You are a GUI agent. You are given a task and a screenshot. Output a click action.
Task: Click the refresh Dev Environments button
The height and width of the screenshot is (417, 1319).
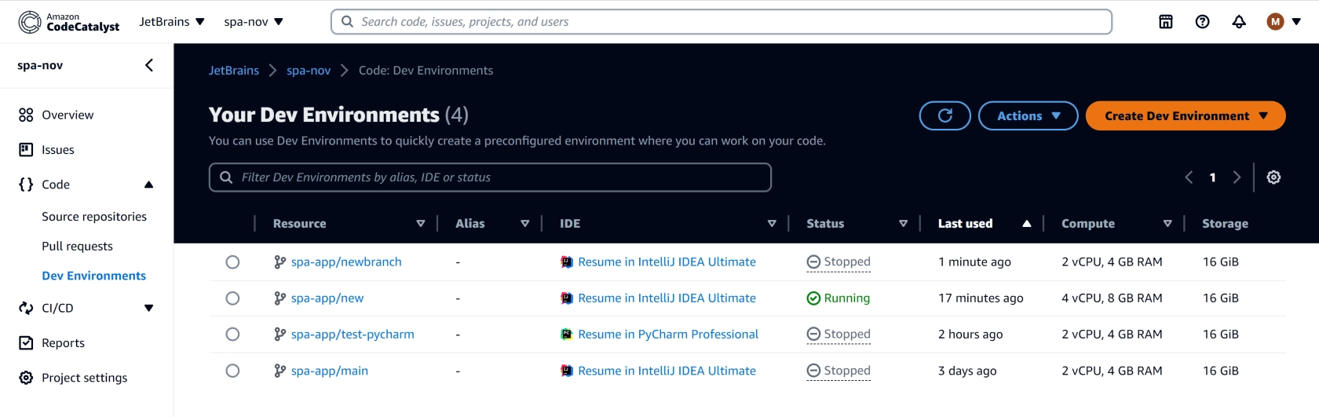[945, 116]
